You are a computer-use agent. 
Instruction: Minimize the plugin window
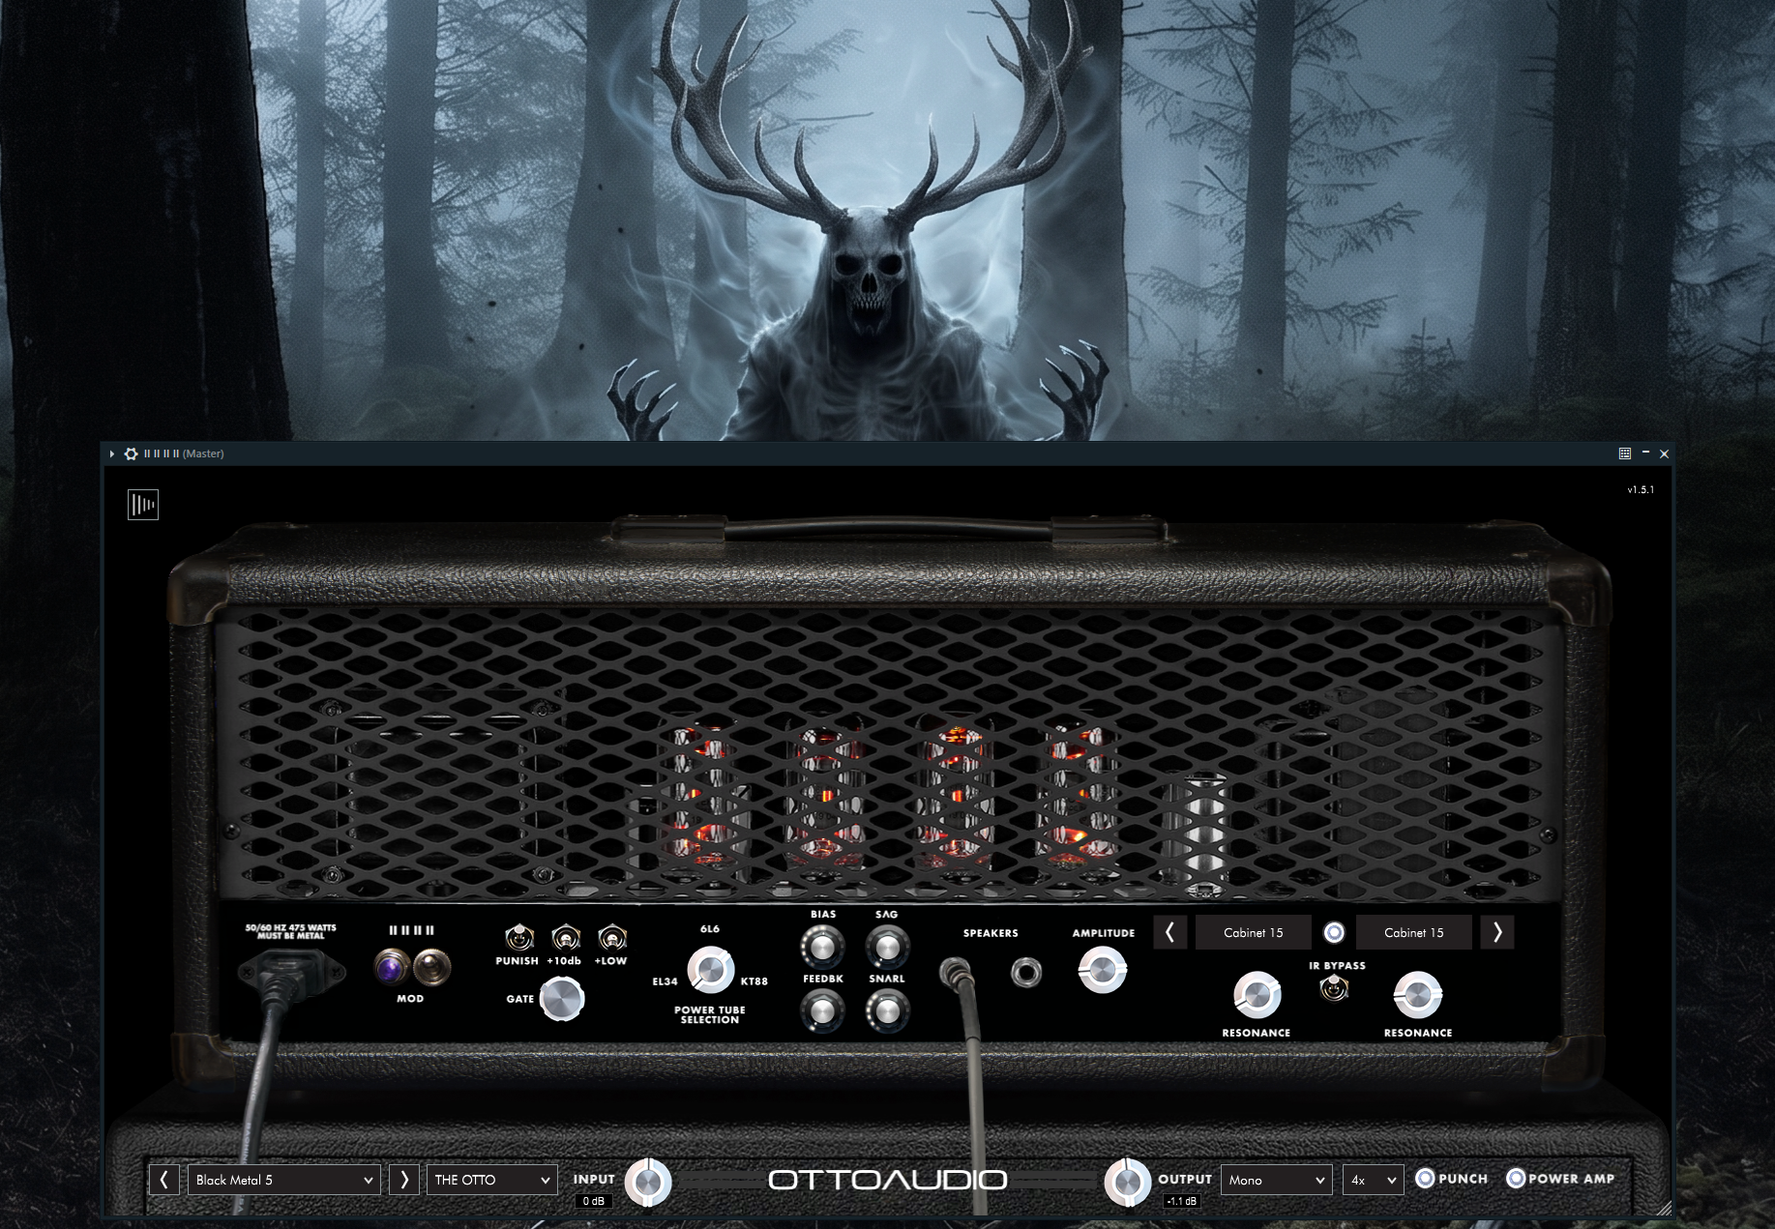pyautogui.click(x=1645, y=453)
